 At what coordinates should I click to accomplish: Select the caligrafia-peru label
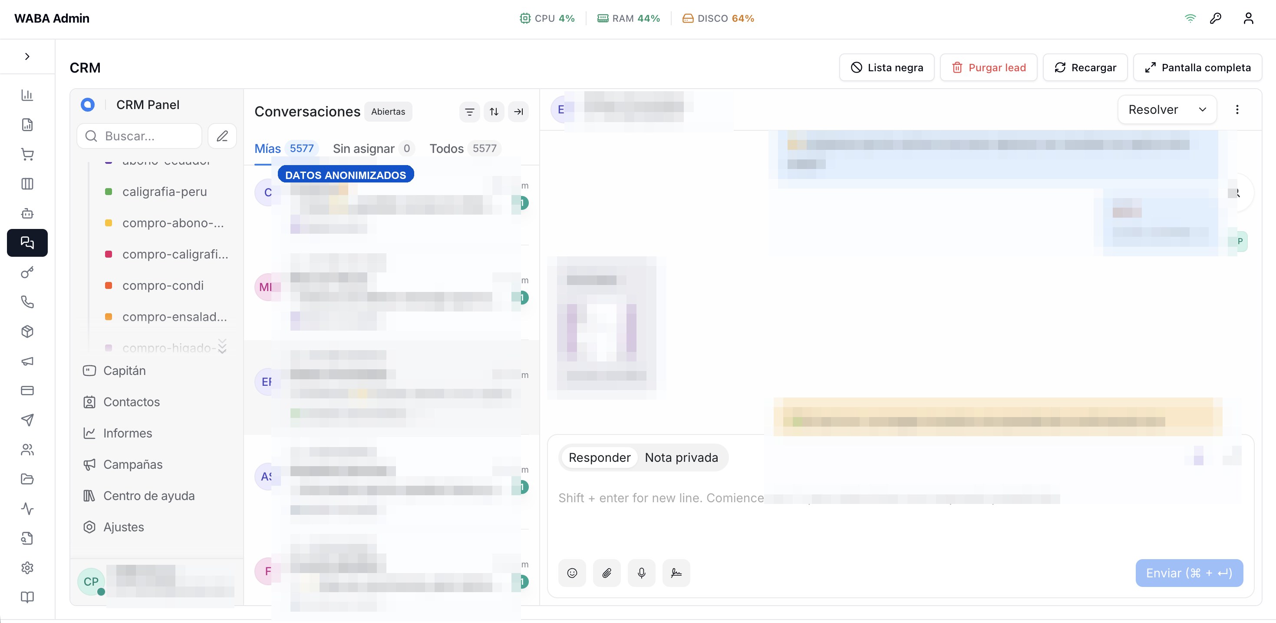(165, 192)
